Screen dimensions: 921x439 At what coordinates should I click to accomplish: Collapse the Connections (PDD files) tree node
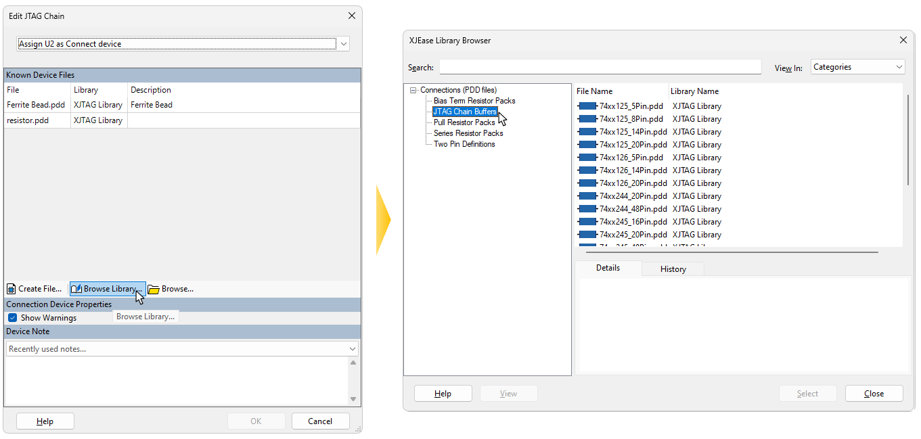[x=413, y=90]
